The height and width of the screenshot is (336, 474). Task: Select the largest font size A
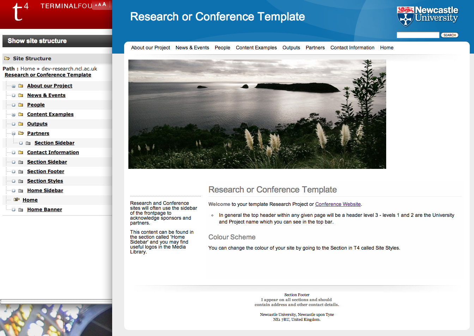point(104,4)
